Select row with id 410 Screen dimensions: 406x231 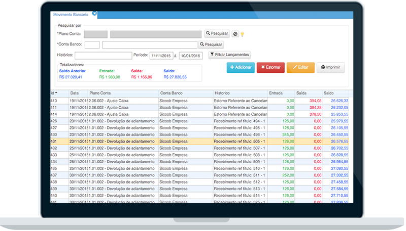pos(199,101)
